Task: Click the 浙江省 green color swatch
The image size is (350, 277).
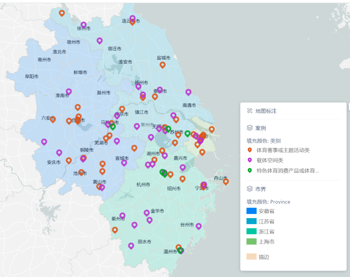Action: click(x=251, y=231)
